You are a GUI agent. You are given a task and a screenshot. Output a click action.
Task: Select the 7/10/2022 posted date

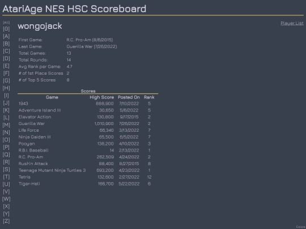click(x=129, y=103)
